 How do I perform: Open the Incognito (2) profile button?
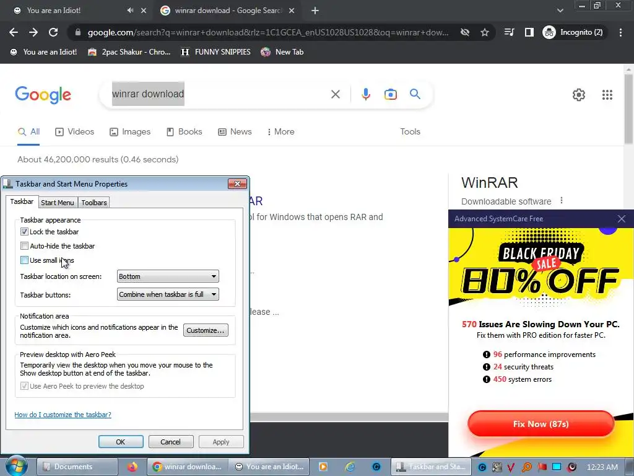click(x=574, y=32)
